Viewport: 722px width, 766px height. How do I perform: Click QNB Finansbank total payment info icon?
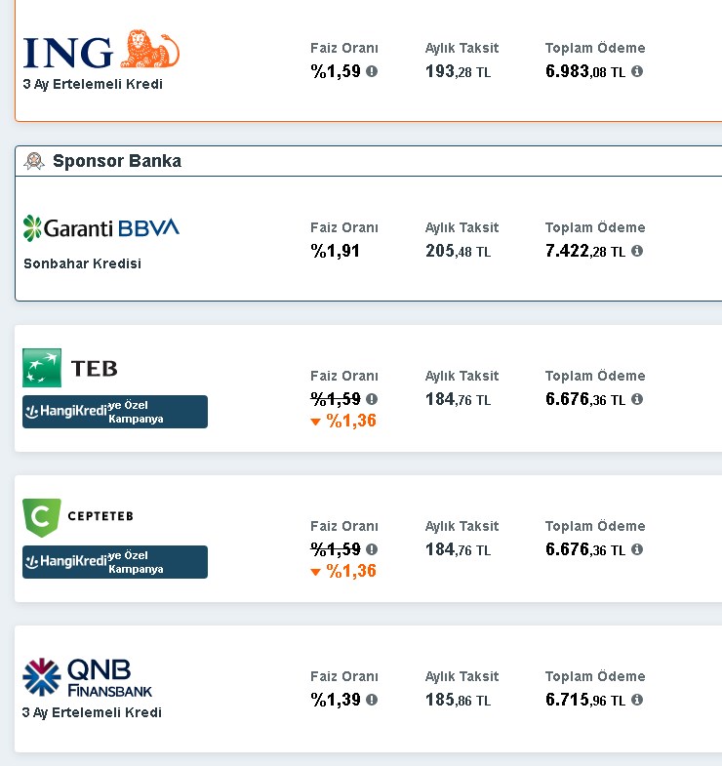[x=637, y=700]
